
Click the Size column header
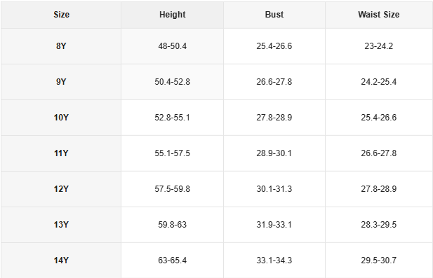pyautogui.click(x=61, y=15)
